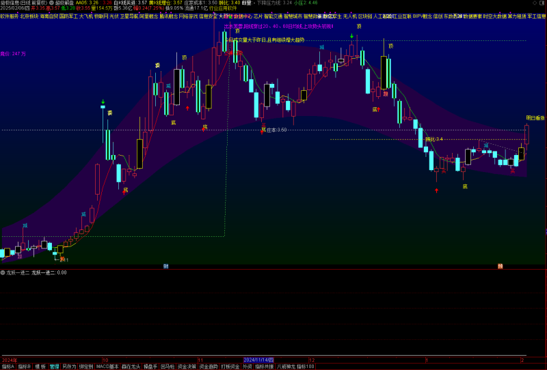Switch to the 指标A tab
Viewport: 547px width, 370px height.
(8, 367)
